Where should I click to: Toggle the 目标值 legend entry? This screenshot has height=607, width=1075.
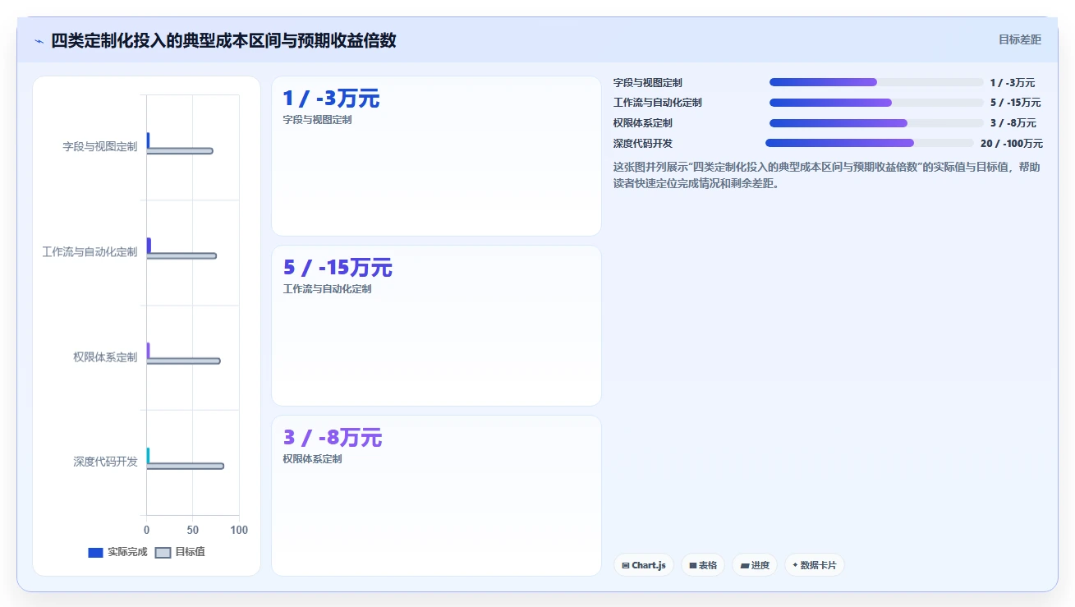tap(180, 552)
